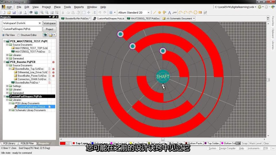Switch to the BoosterBuffer.PcbDoc tab
Screen dimensions: 276x155
[x=76, y=18]
